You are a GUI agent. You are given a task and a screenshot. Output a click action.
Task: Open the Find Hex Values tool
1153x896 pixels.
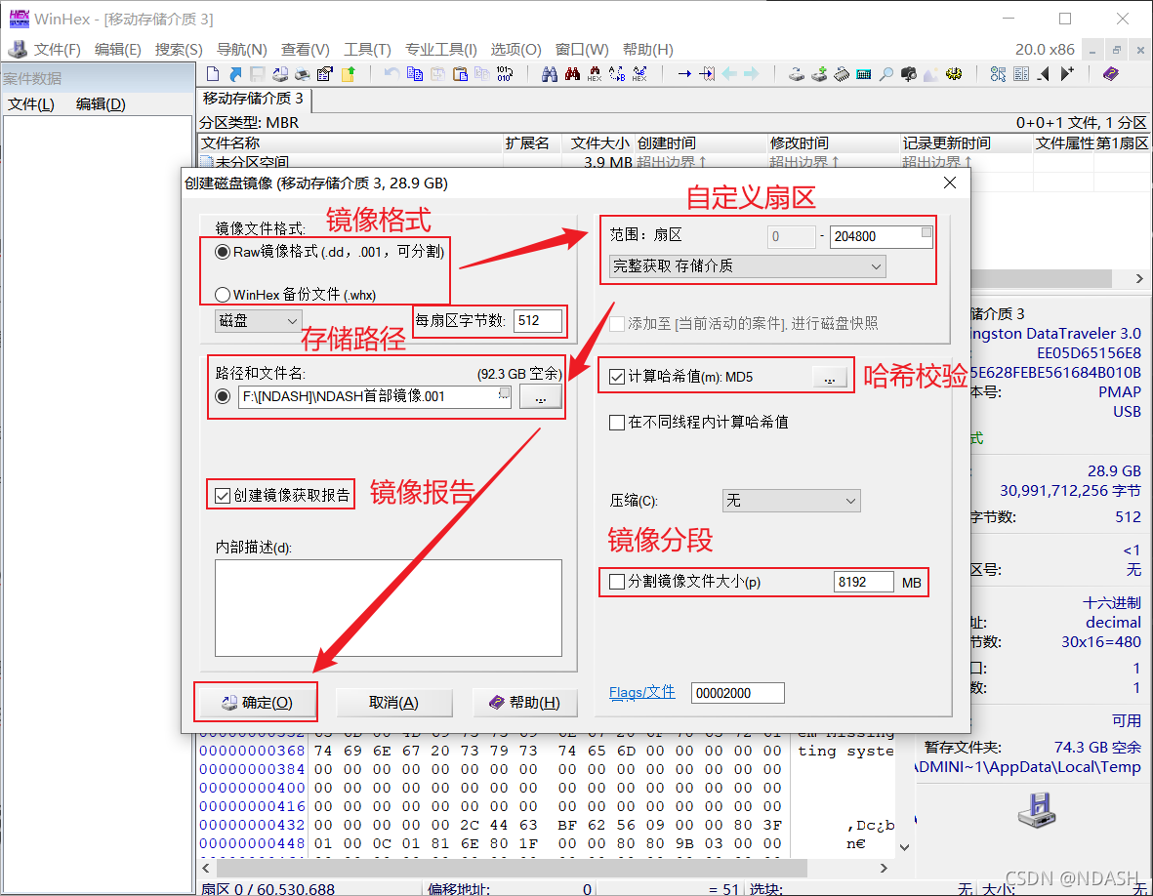597,73
